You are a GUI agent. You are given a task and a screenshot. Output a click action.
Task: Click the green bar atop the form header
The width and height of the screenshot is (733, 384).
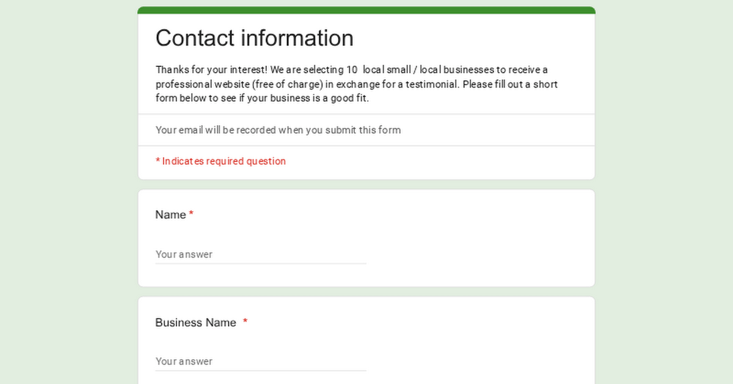(366, 10)
